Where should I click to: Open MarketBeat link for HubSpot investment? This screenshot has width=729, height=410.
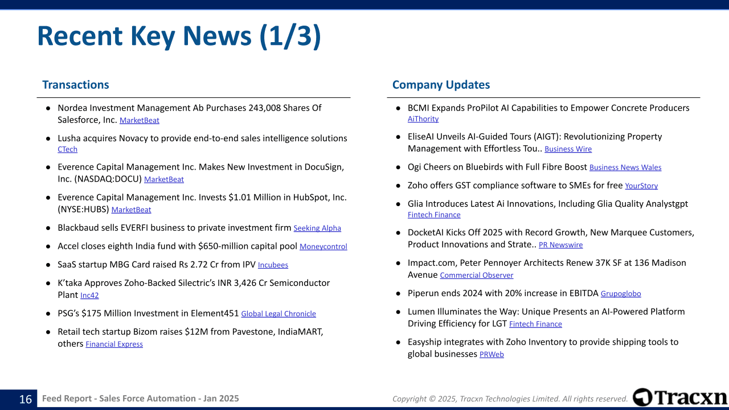click(x=131, y=210)
